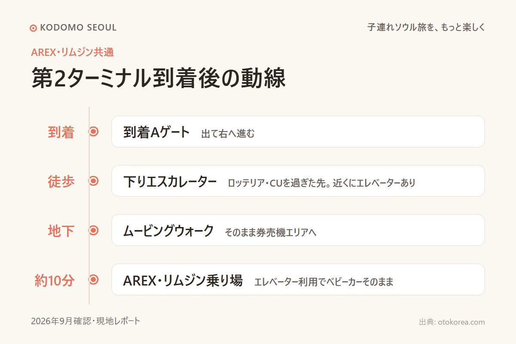Click the 約10分 duration label
This screenshot has width=516, height=344.
(55, 281)
